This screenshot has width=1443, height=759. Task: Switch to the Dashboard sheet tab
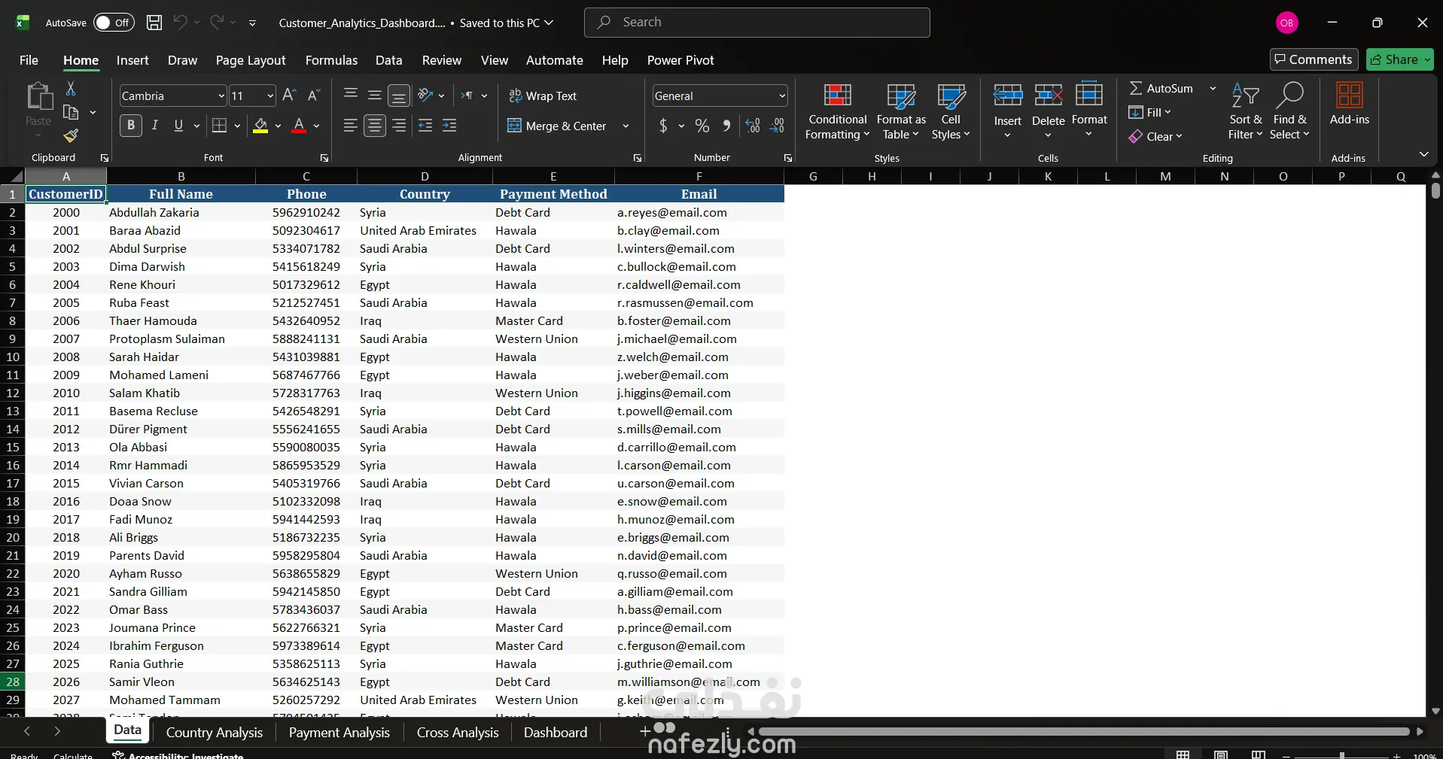click(x=555, y=732)
